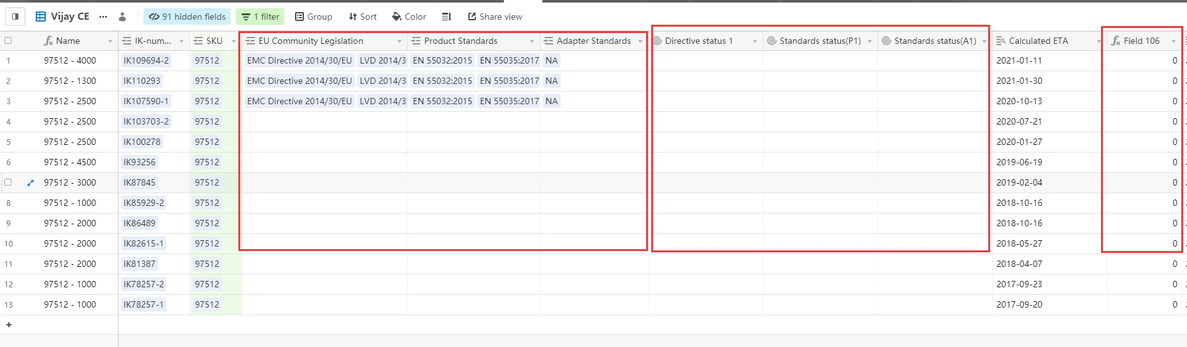Click EN 55032:2015 chip in row 2
The width and height of the screenshot is (1187, 347).
tap(443, 81)
